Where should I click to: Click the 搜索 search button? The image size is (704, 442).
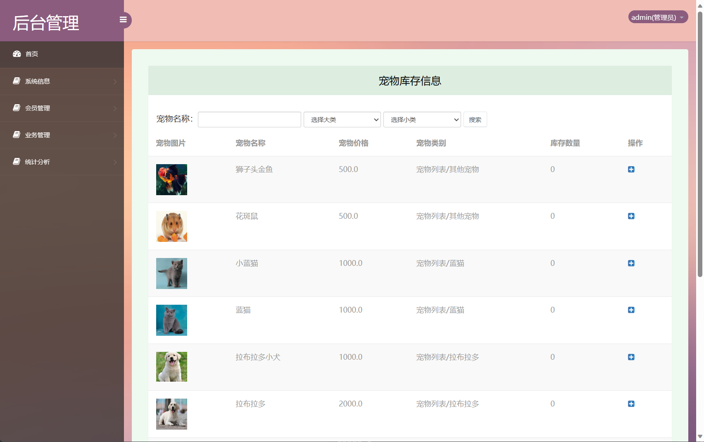(x=475, y=119)
